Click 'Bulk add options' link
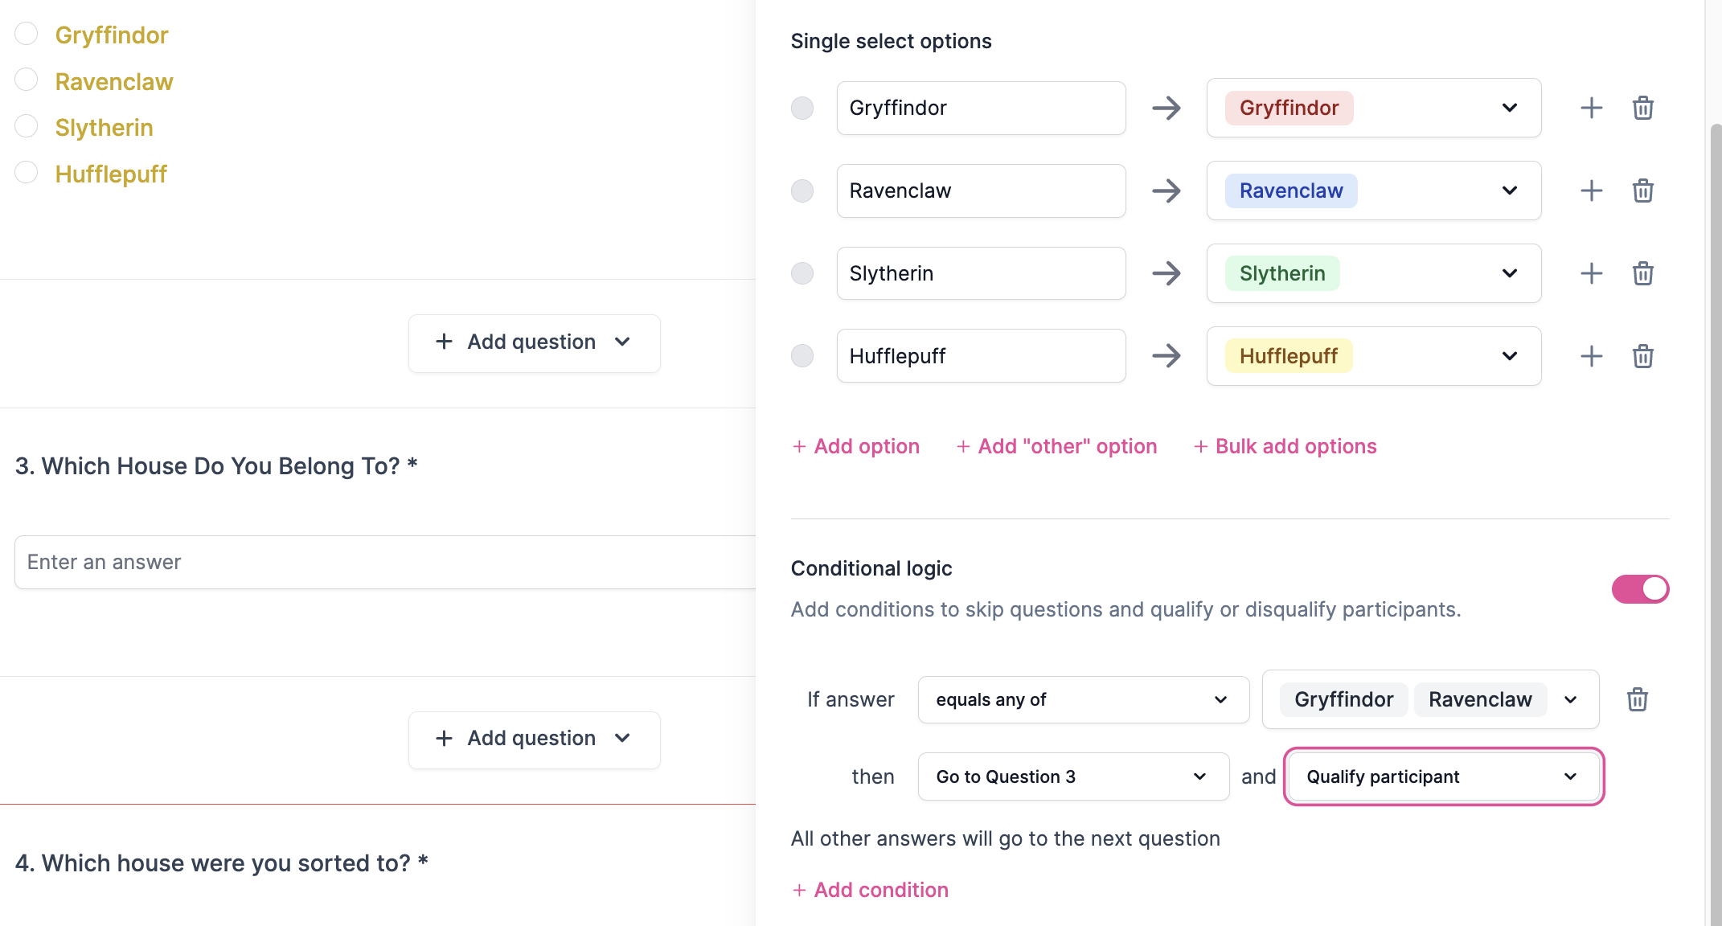The width and height of the screenshot is (1722, 926). pos(1285,446)
